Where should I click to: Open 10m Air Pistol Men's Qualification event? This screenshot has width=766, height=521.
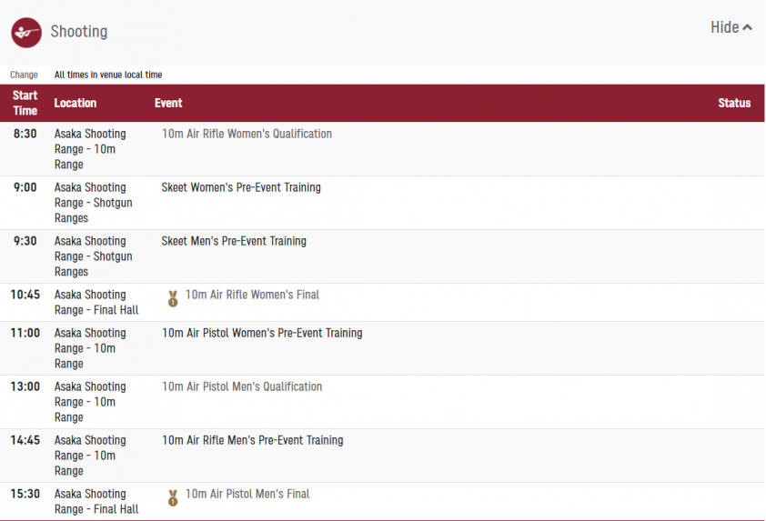(242, 386)
